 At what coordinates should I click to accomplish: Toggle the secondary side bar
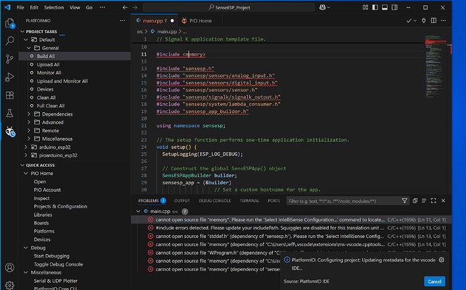coord(394,7)
